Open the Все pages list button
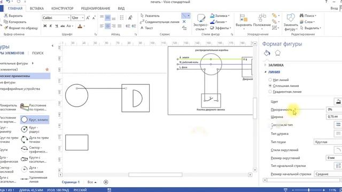 (92, 182)
